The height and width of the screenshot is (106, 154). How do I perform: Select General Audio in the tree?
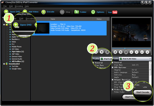17,59
